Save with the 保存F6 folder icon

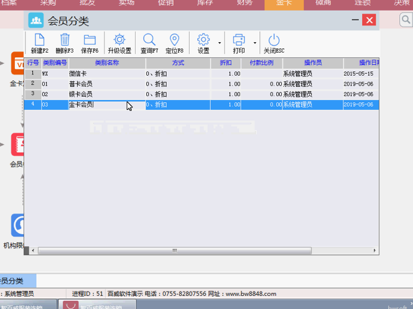(90, 40)
